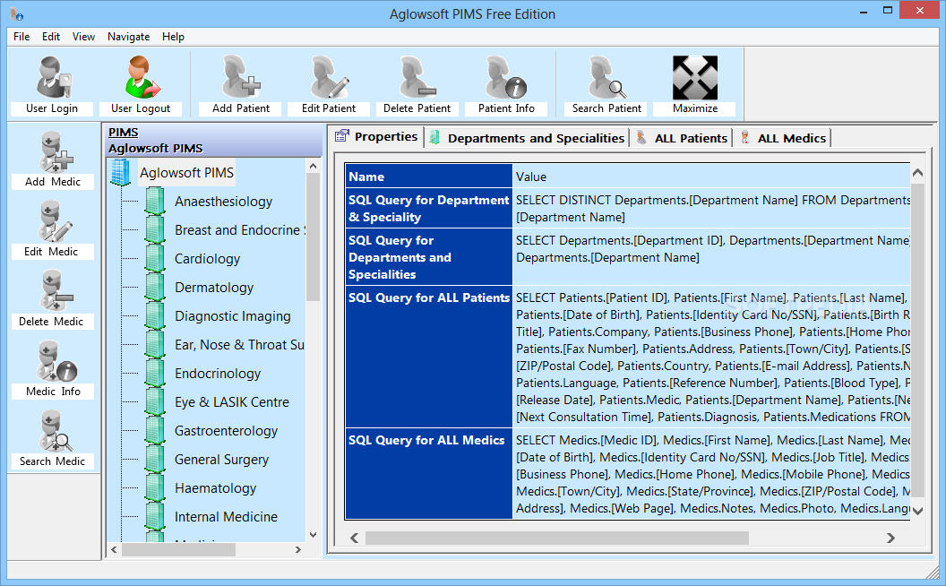The image size is (946, 586).
Task: Click the Endocrinology department building icon
Action: tap(155, 373)
